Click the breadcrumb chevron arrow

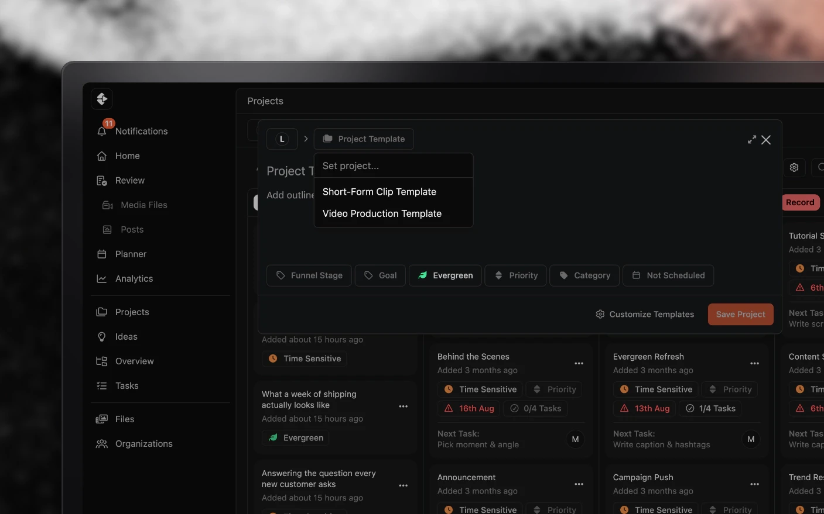306,139
